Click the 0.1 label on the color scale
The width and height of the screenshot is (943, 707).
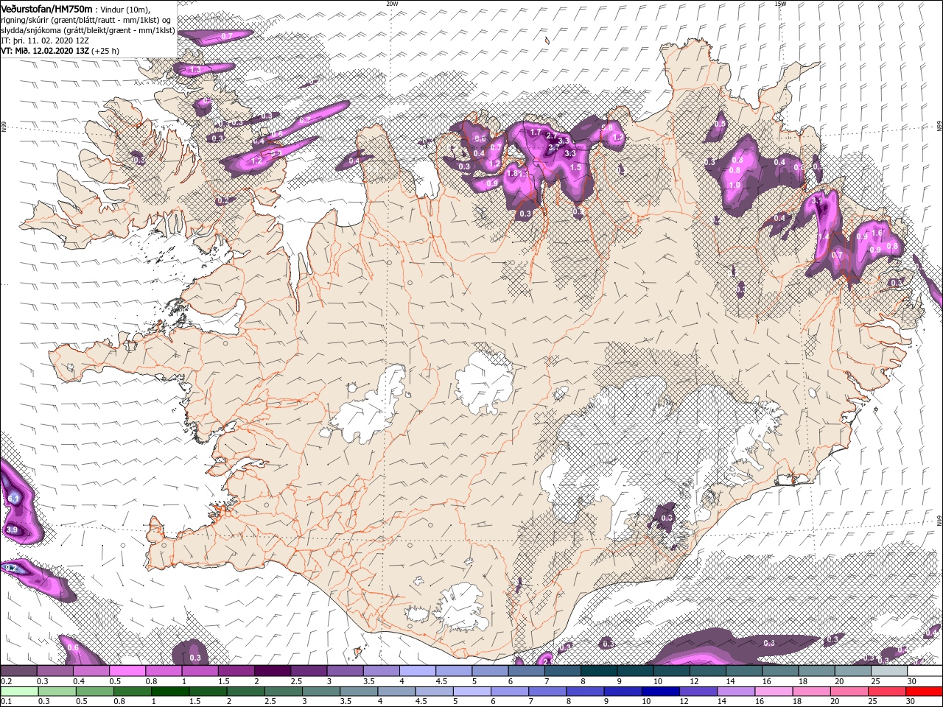pos(7,701)
